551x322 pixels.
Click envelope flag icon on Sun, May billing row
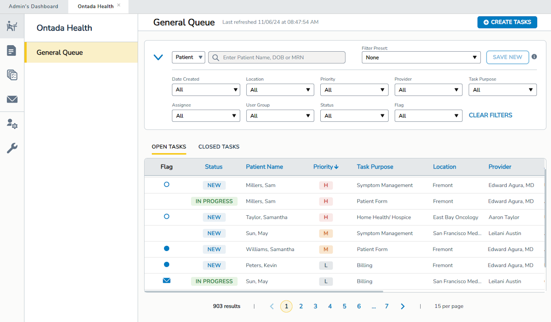point(167,281)
